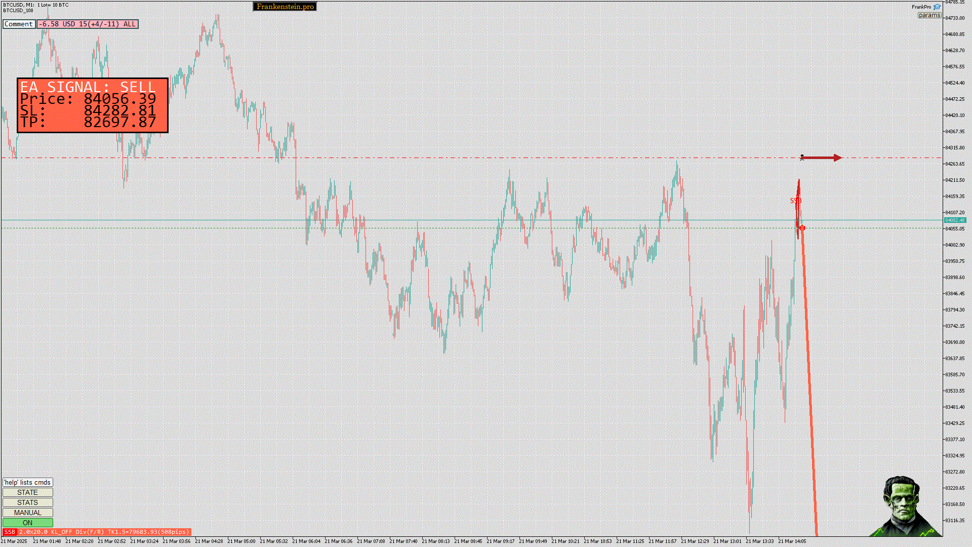
Task: Click the skull icon on stop line
Action: 802,158
